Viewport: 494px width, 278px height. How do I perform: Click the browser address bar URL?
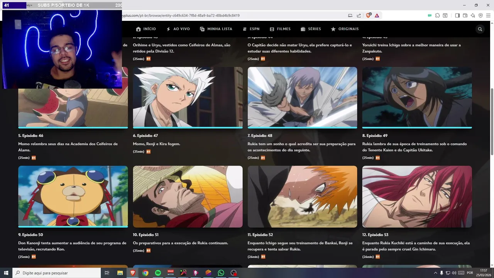pos(181,15)
